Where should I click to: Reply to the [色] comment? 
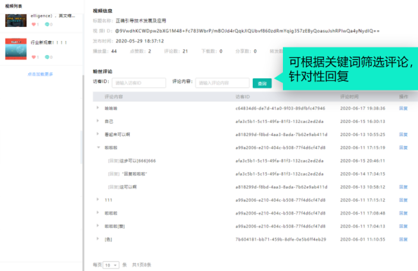403,240
